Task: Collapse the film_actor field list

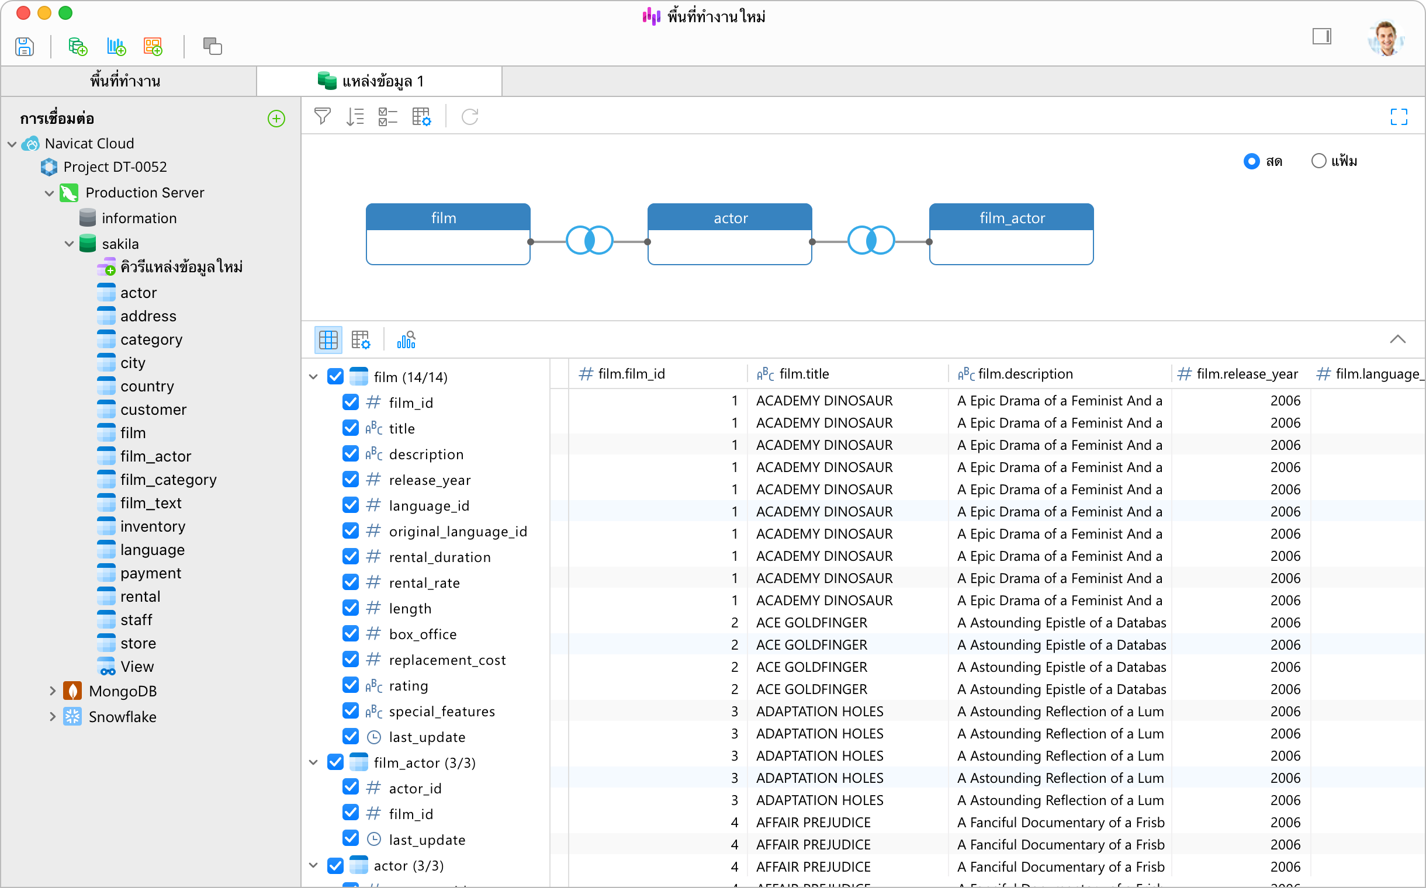Action: coord(314,762)
